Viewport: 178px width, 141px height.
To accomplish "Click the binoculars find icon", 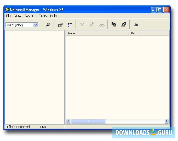I will point(102,25).
